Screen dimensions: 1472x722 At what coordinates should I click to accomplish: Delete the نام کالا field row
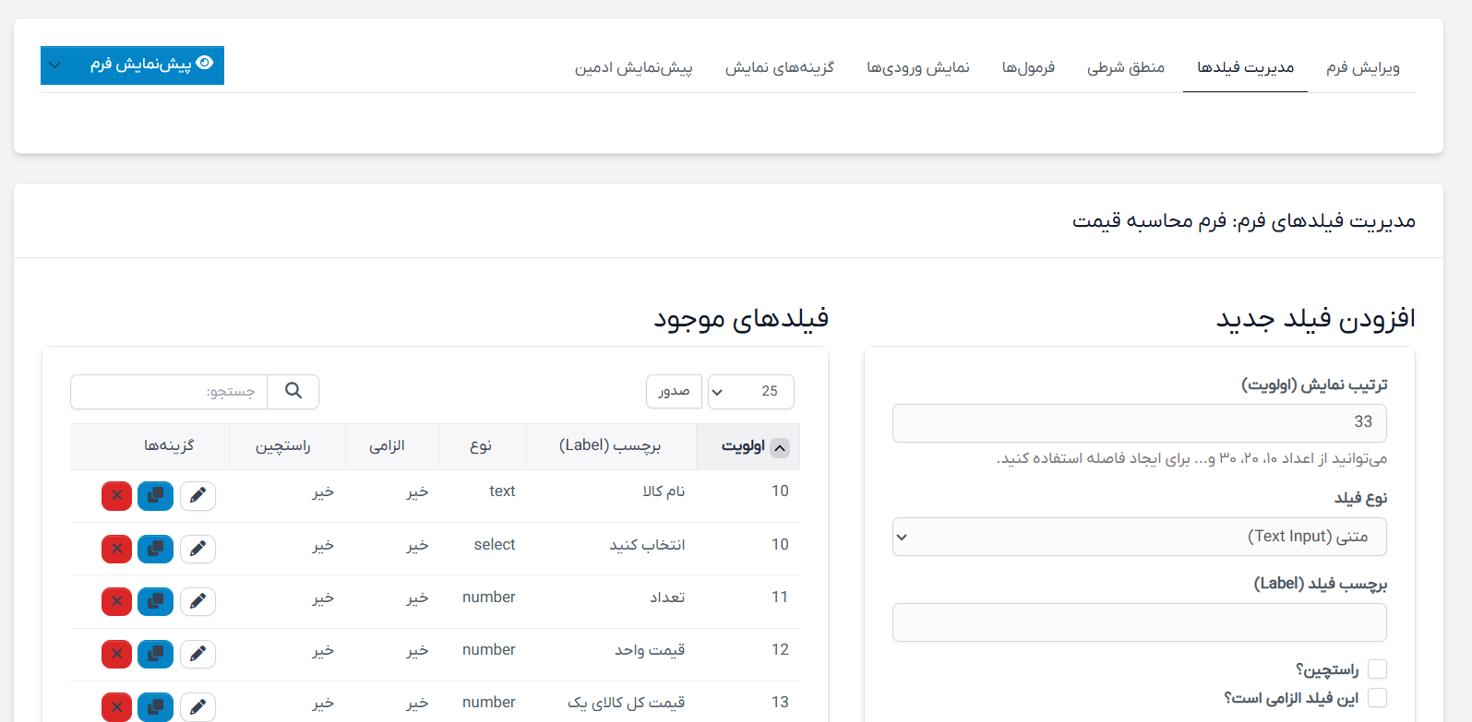[x=117, y=496]
